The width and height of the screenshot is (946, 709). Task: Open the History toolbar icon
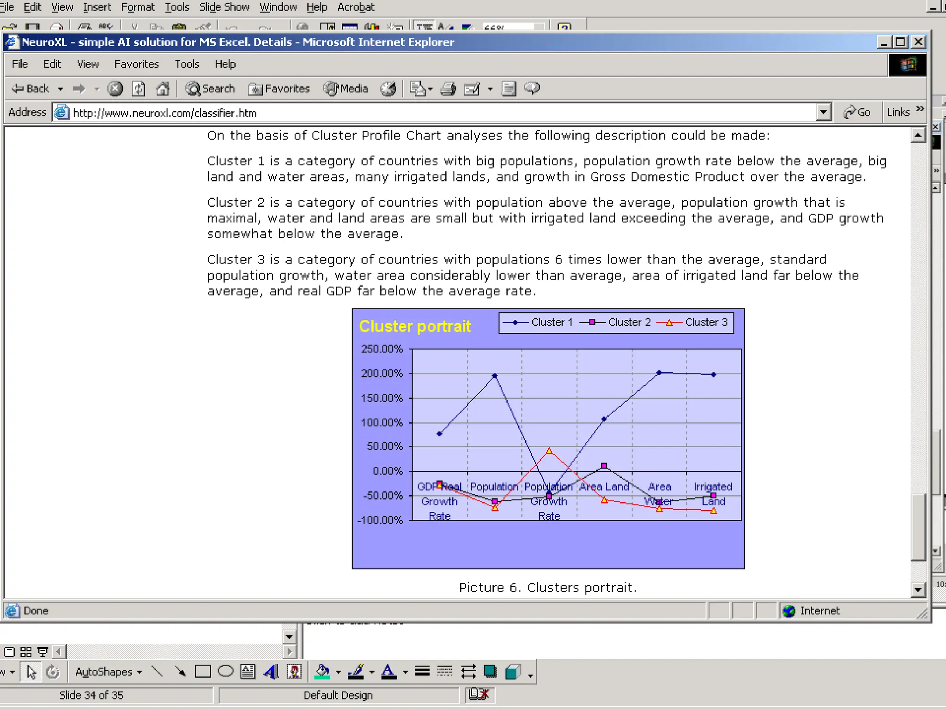coord(388,88)
